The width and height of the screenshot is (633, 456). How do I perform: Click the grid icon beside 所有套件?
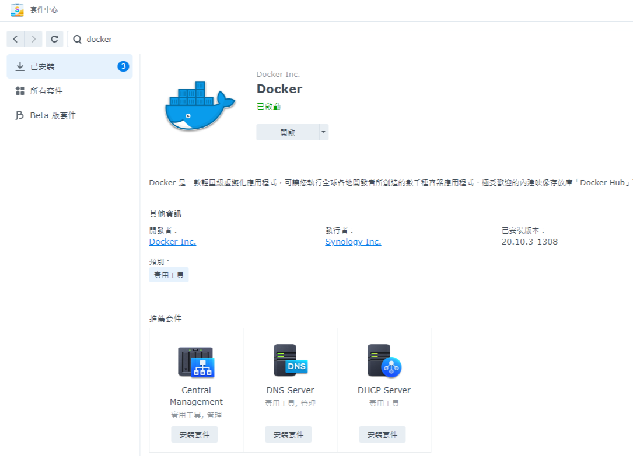pyautogui.click(x=20, y=91)
